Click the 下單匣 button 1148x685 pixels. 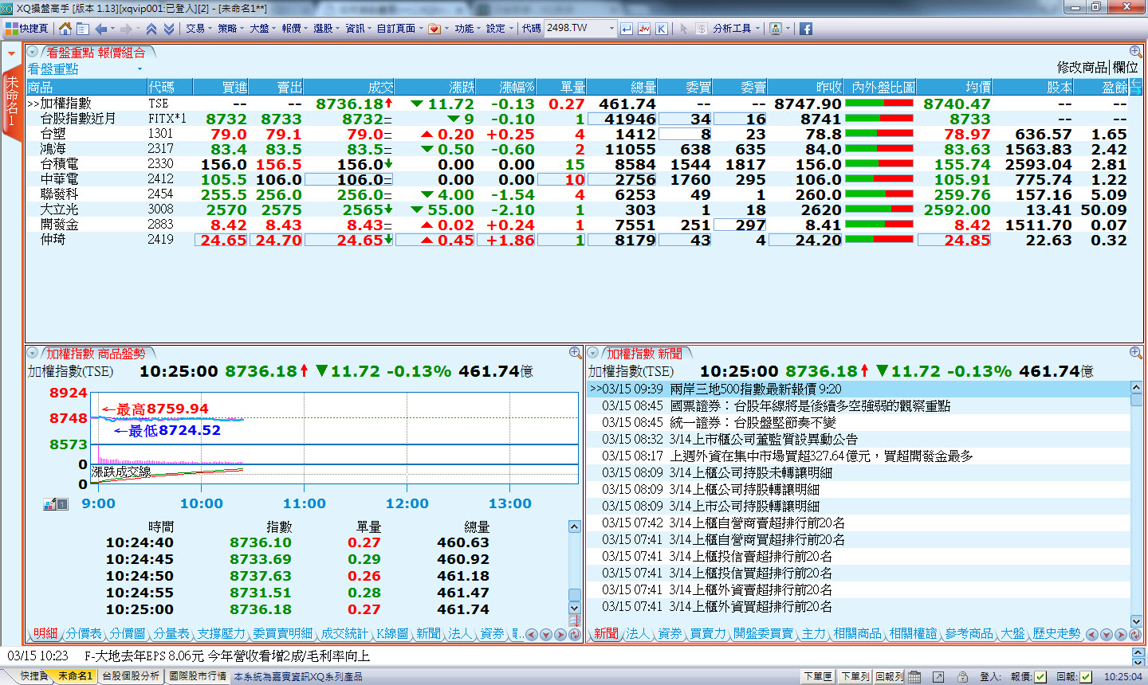(818, 676)
